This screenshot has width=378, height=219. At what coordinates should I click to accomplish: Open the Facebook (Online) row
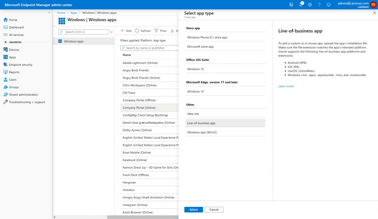(x=150, y=160)
